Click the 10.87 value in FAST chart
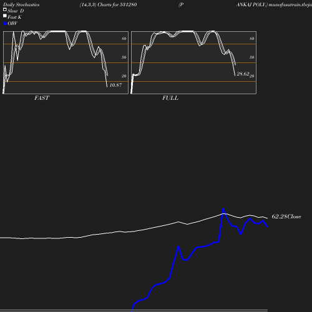Viewport: 312px width, 312px height. click(115, 85)
